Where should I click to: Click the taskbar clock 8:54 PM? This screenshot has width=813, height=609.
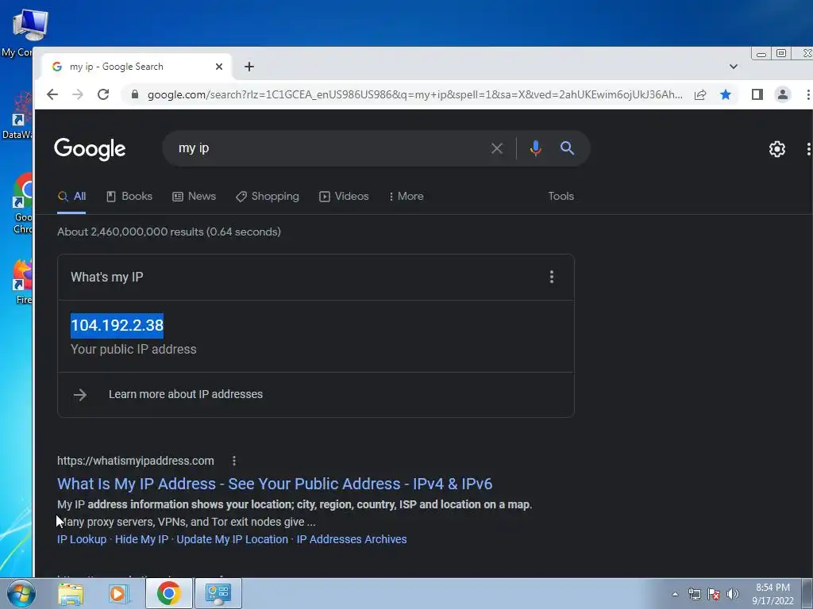[x=773, y=588]
